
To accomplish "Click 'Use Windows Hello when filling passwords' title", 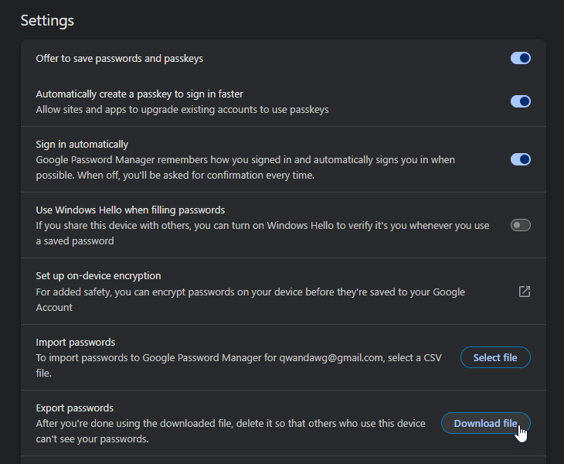I will coord(131,210).
